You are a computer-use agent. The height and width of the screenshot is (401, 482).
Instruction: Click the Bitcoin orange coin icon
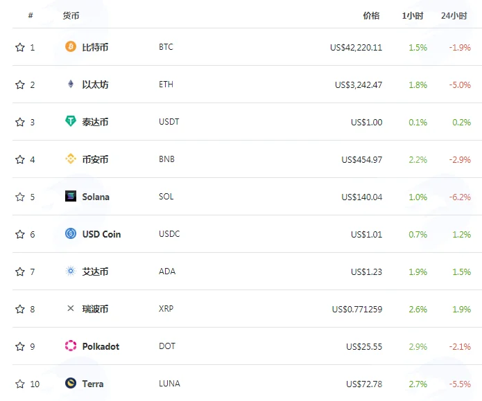pyautogui.click(x=71, y=46)
